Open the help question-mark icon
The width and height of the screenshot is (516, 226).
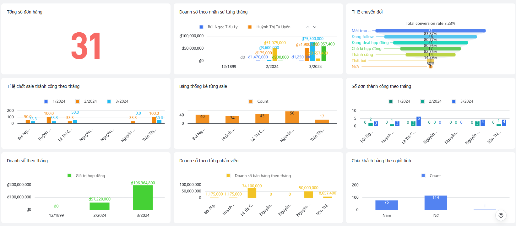(501, 215)
